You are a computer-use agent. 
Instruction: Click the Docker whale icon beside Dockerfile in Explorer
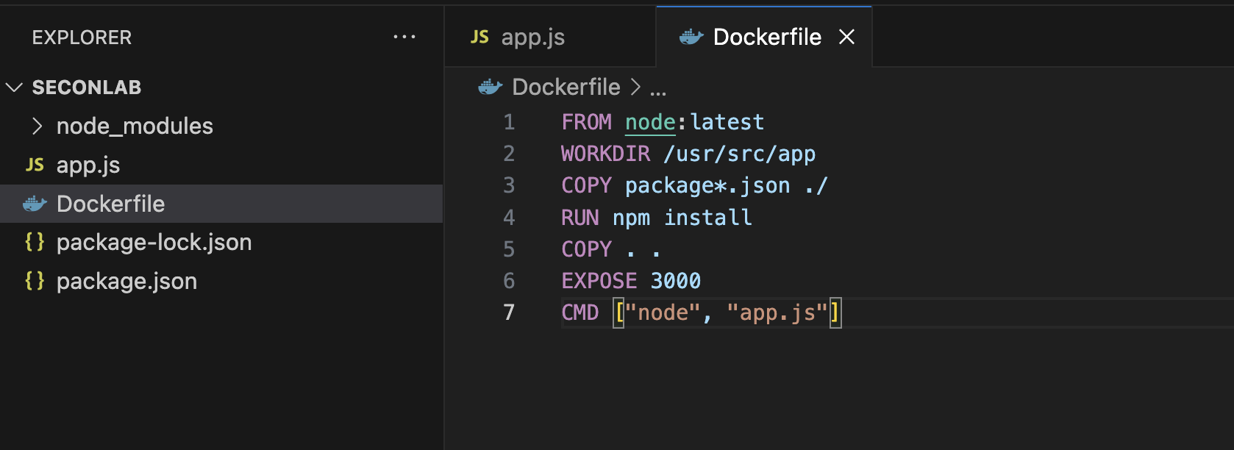coord(35,204)
